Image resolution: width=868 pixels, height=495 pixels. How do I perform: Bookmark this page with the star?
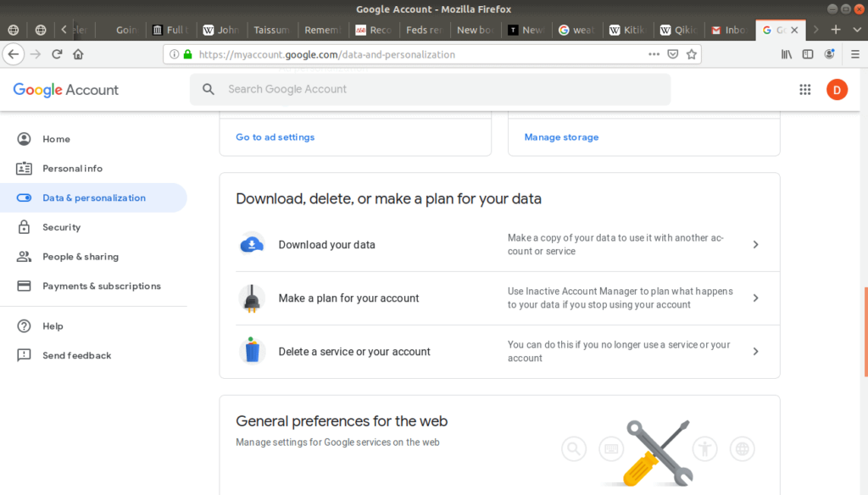pos(692,54)
